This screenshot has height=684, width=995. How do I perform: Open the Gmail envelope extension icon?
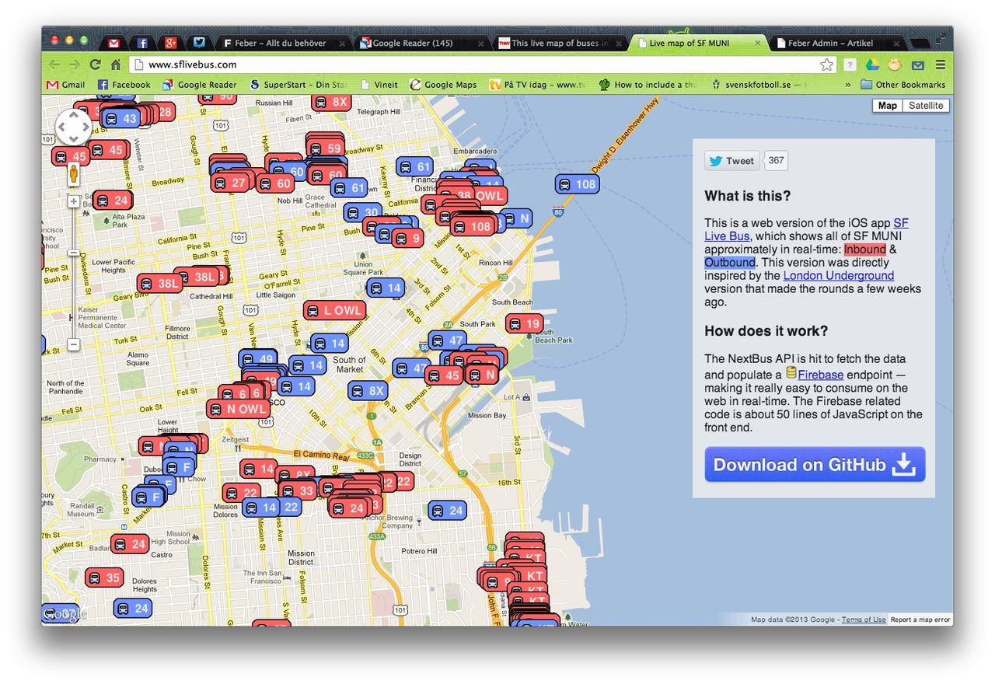(x=917, y=65)
